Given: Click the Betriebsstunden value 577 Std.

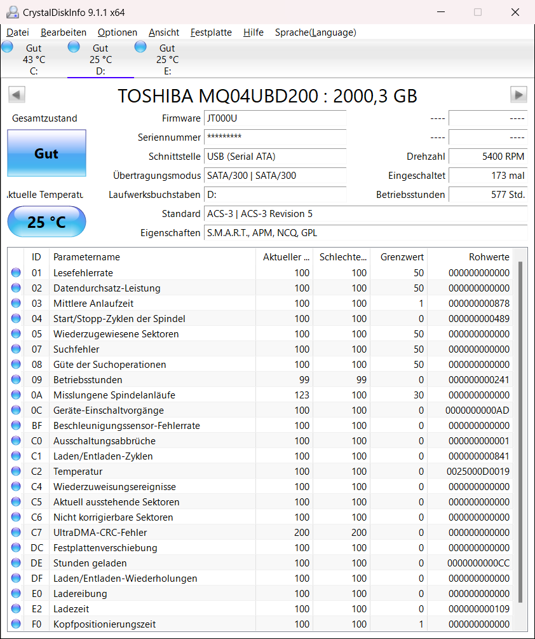Looking at the screenshot, I should coord(488,195).
